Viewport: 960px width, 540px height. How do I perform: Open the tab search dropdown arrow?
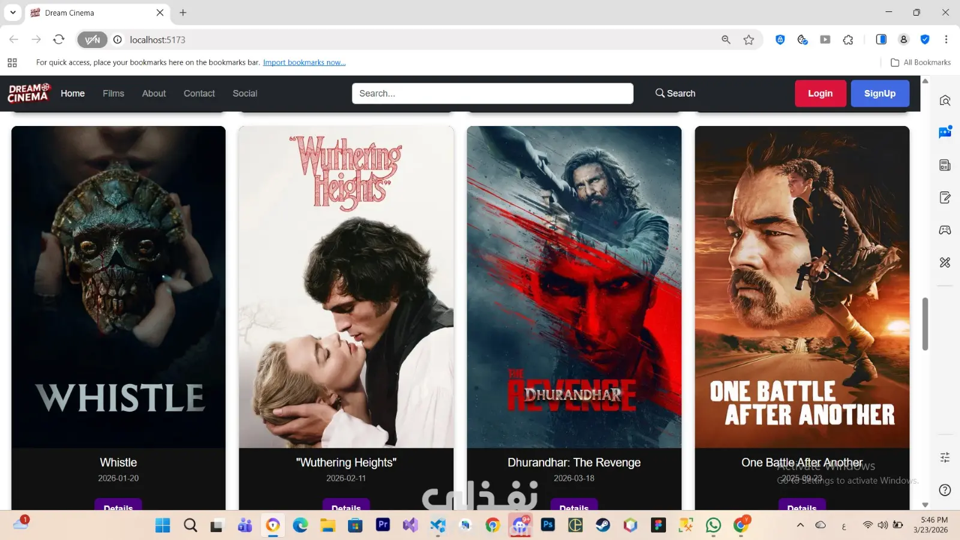(13, 13)
